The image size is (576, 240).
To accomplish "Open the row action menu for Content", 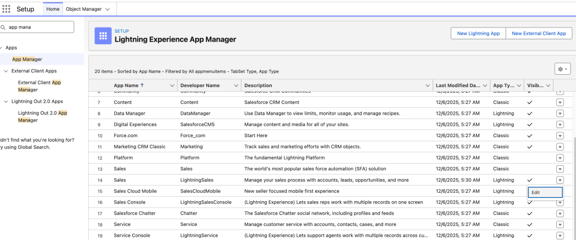I will pos(560,102).
